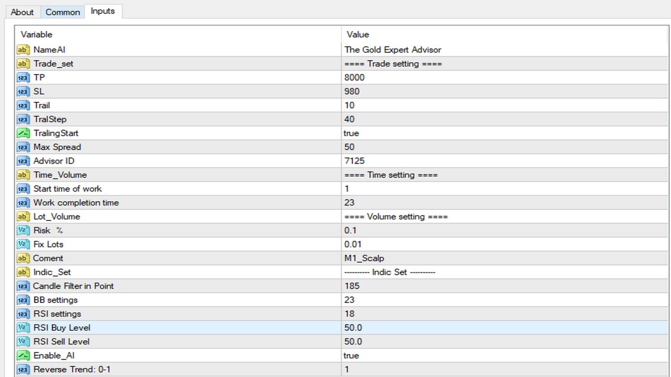Click the string icon beside Coment
This screenshot has height=377, width=671.
click(x=23, y=258)
